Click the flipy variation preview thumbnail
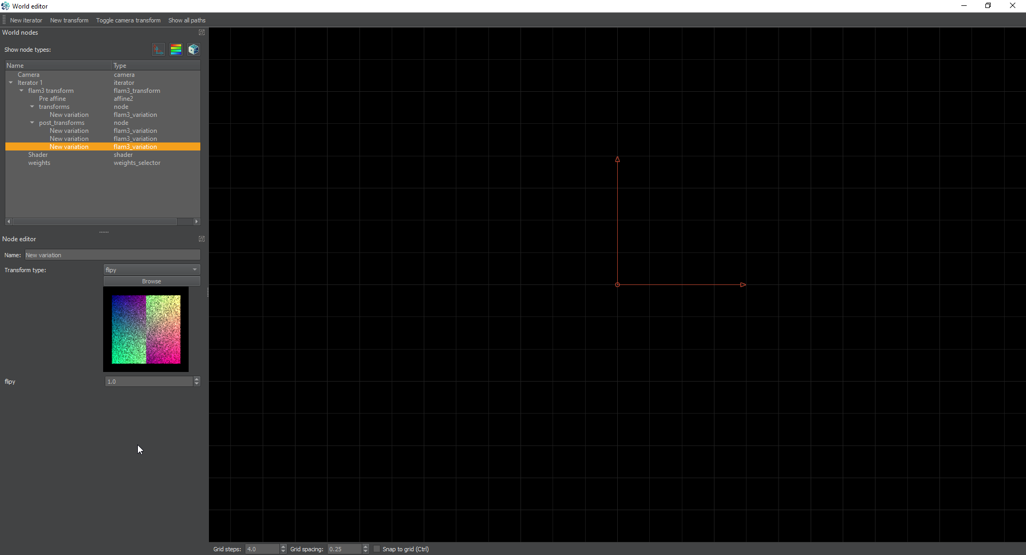This screenshot has height=555, width=1026. [x=146, y=329]
